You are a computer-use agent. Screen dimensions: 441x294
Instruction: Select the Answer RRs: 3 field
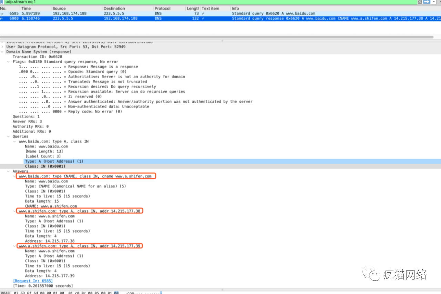27,121
